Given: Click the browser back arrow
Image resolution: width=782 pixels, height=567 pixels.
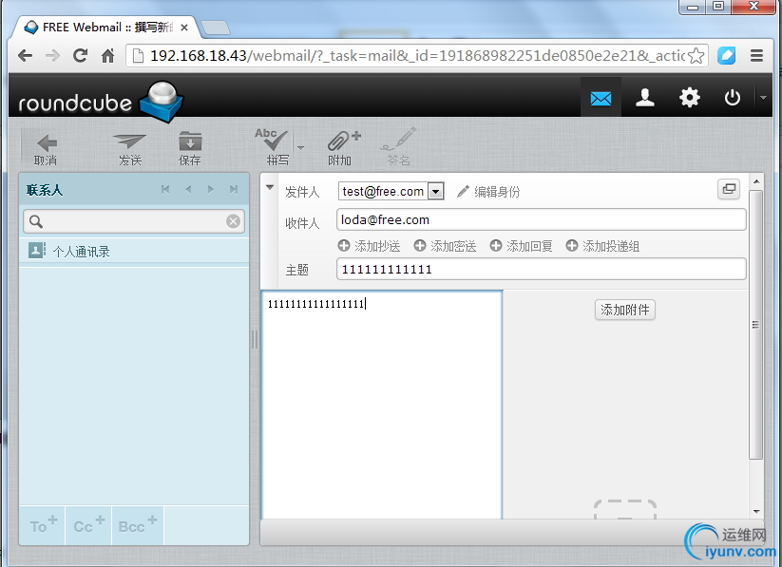Looking at the screenshot, I should 25,55.
